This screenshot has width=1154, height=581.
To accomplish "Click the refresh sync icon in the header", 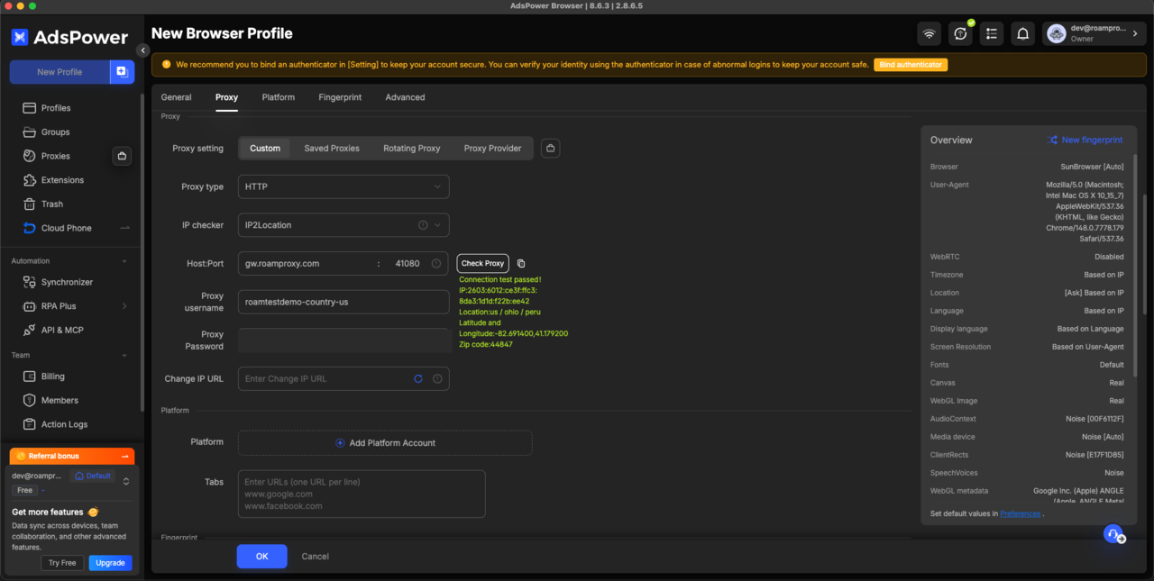I will (x=960, y=33).
